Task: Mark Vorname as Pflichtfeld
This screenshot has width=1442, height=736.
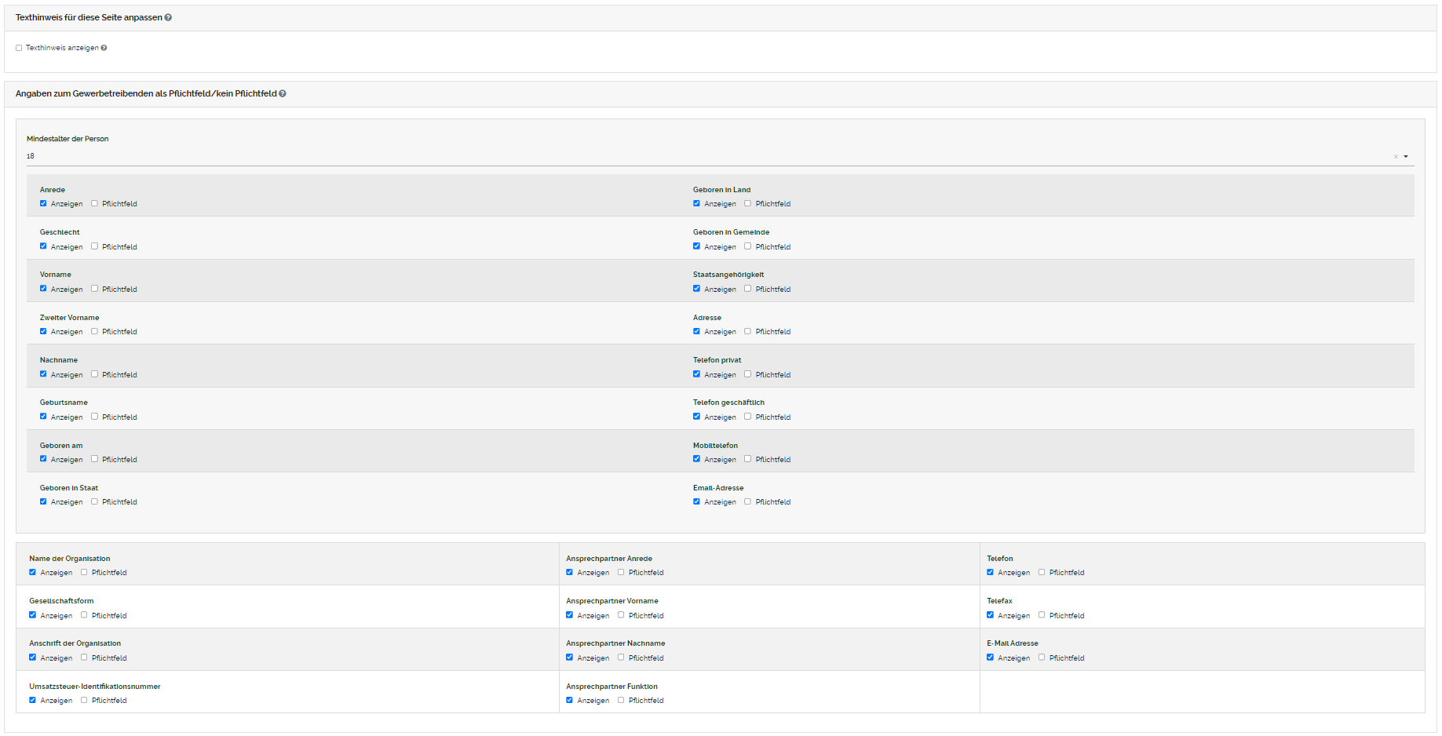Action: [x=94, y=289]
